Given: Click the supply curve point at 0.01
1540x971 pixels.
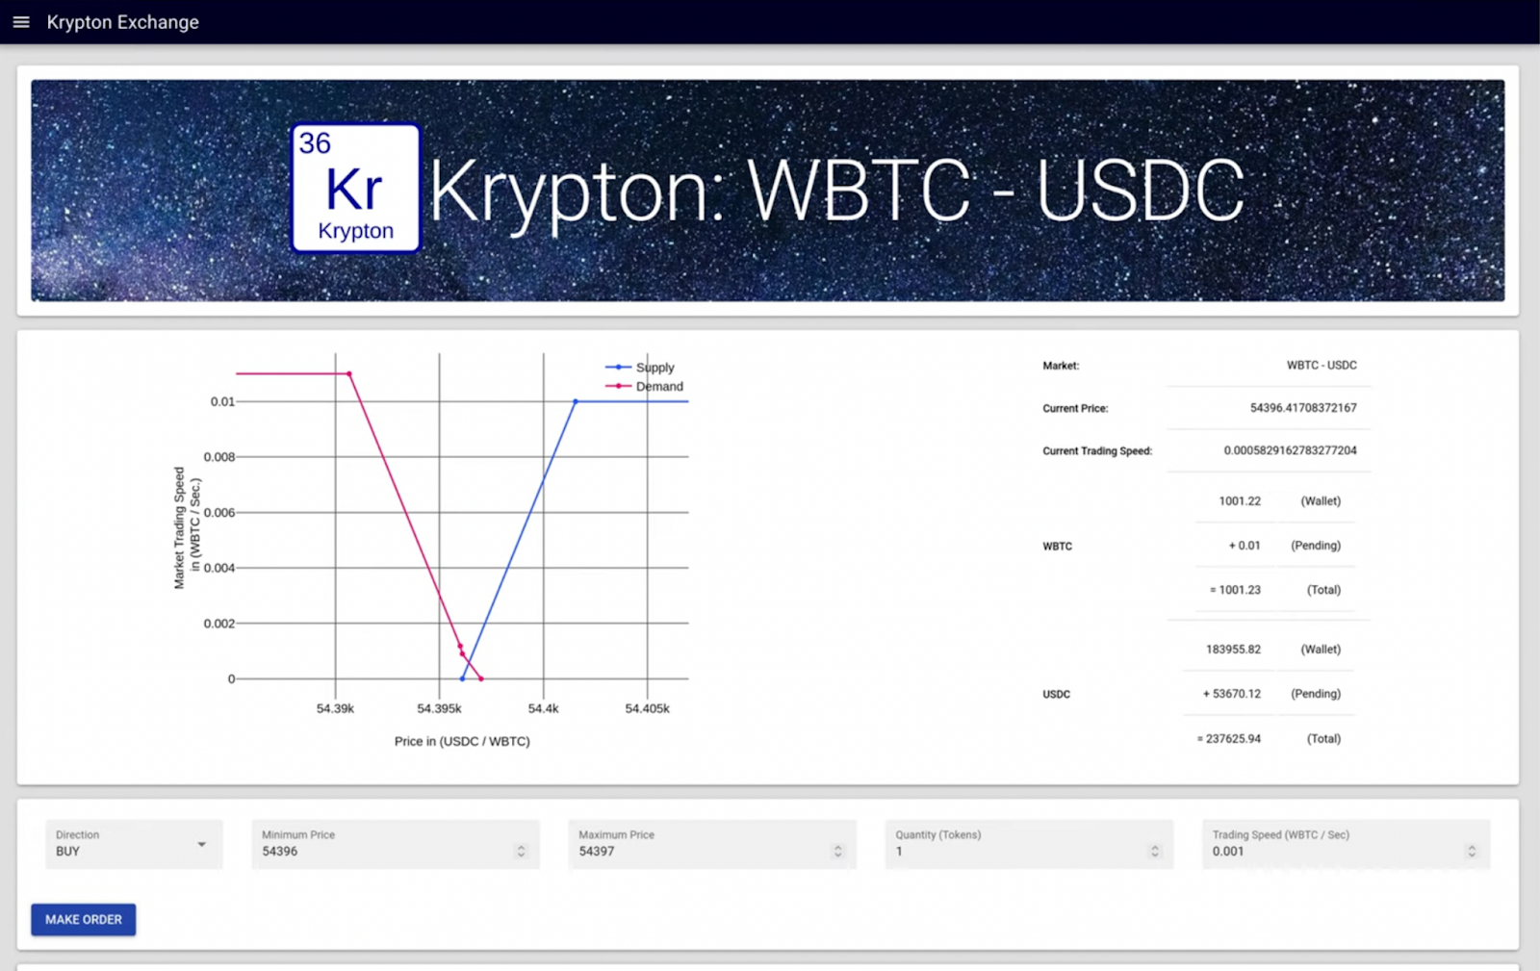Looking at the screenshot, I should (x=576, y=401).
